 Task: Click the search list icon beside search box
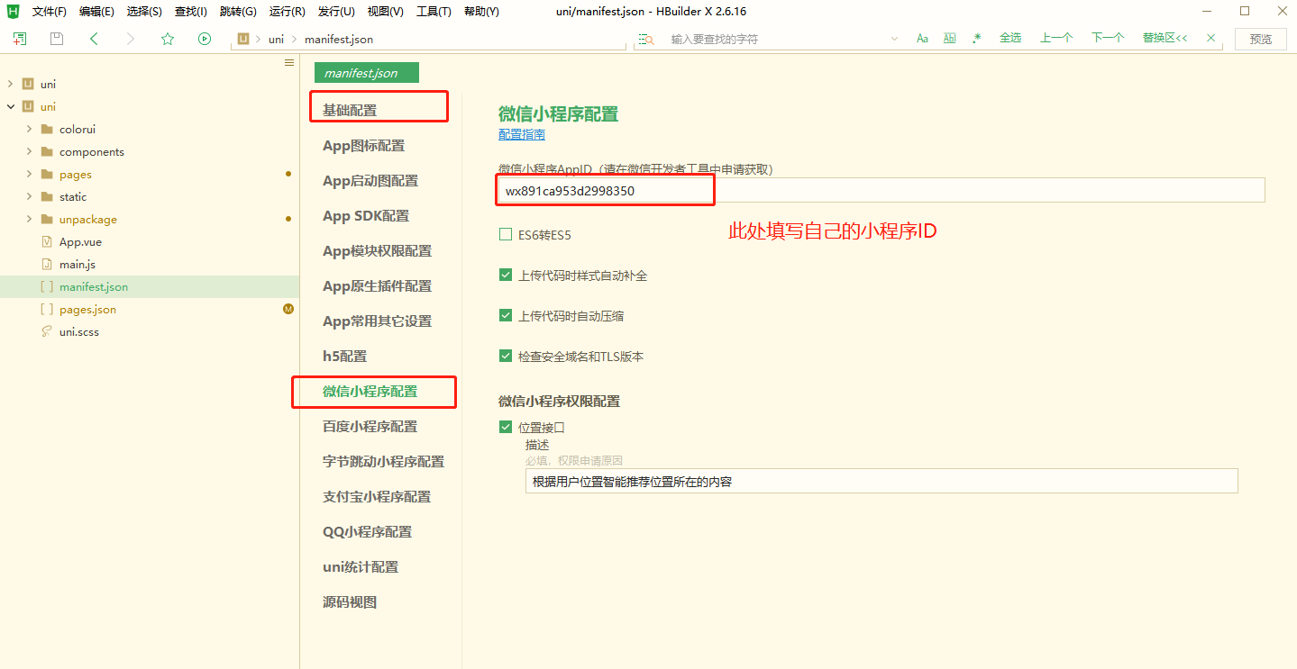pyautogui.click(x=645, y=39)
